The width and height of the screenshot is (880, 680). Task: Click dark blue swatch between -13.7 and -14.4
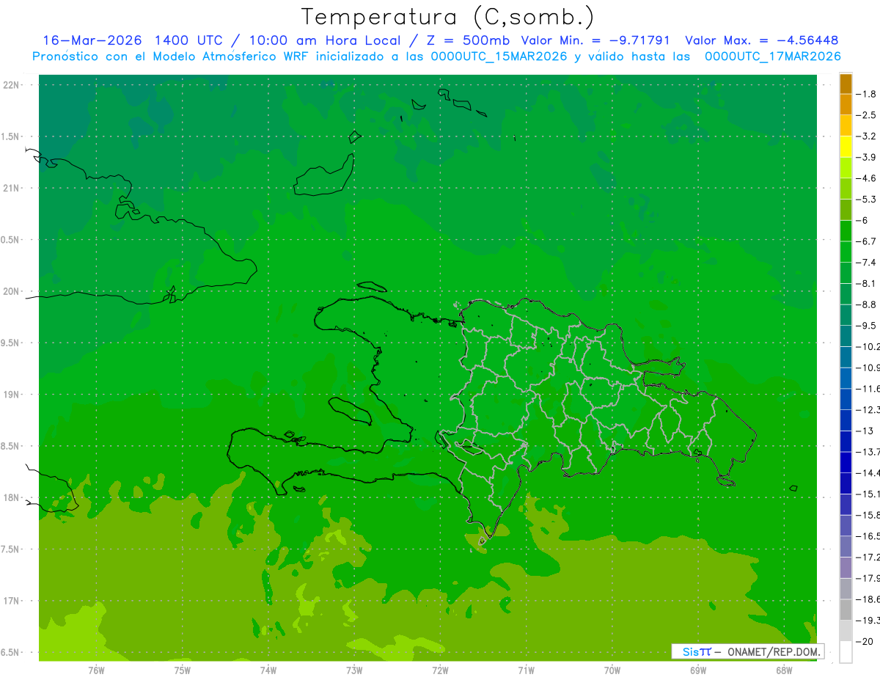point(846,462)
